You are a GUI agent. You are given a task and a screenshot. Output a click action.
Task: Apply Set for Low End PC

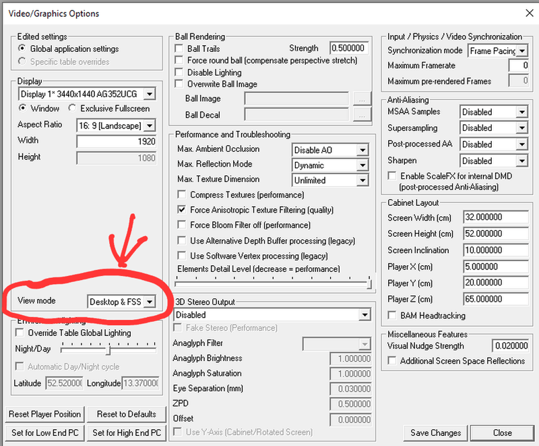pyautogui.click(x=44, y=433)
